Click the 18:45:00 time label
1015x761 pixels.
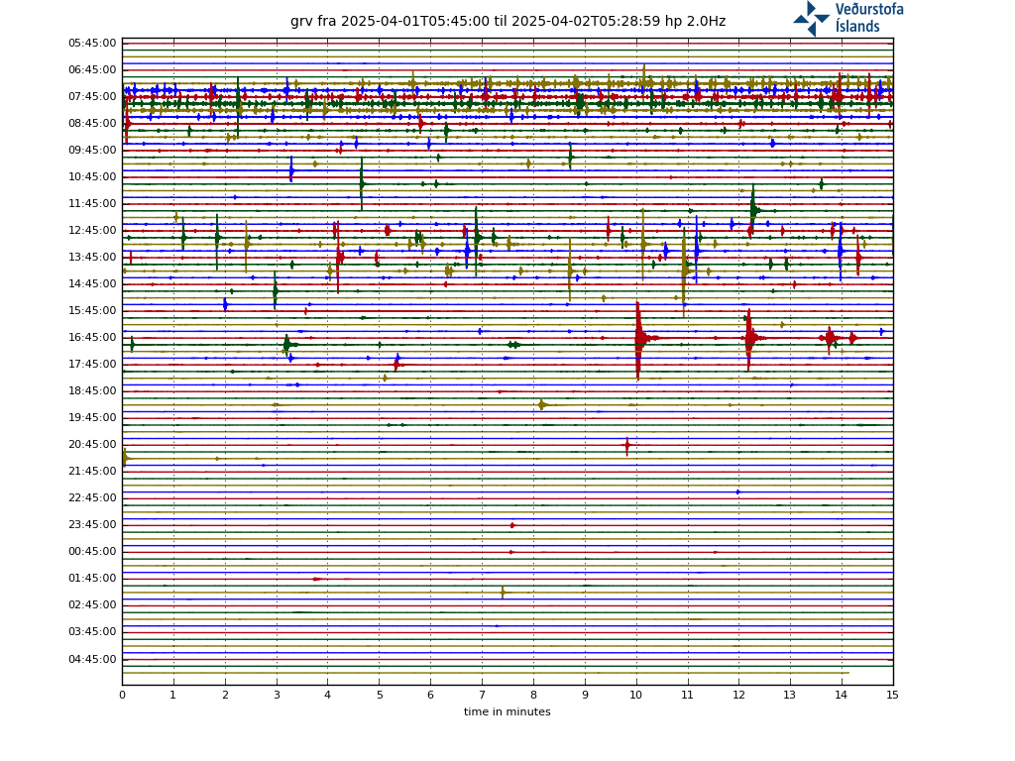click(x=92, y=390)
